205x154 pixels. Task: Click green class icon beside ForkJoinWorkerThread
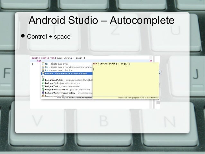(43, 89)
